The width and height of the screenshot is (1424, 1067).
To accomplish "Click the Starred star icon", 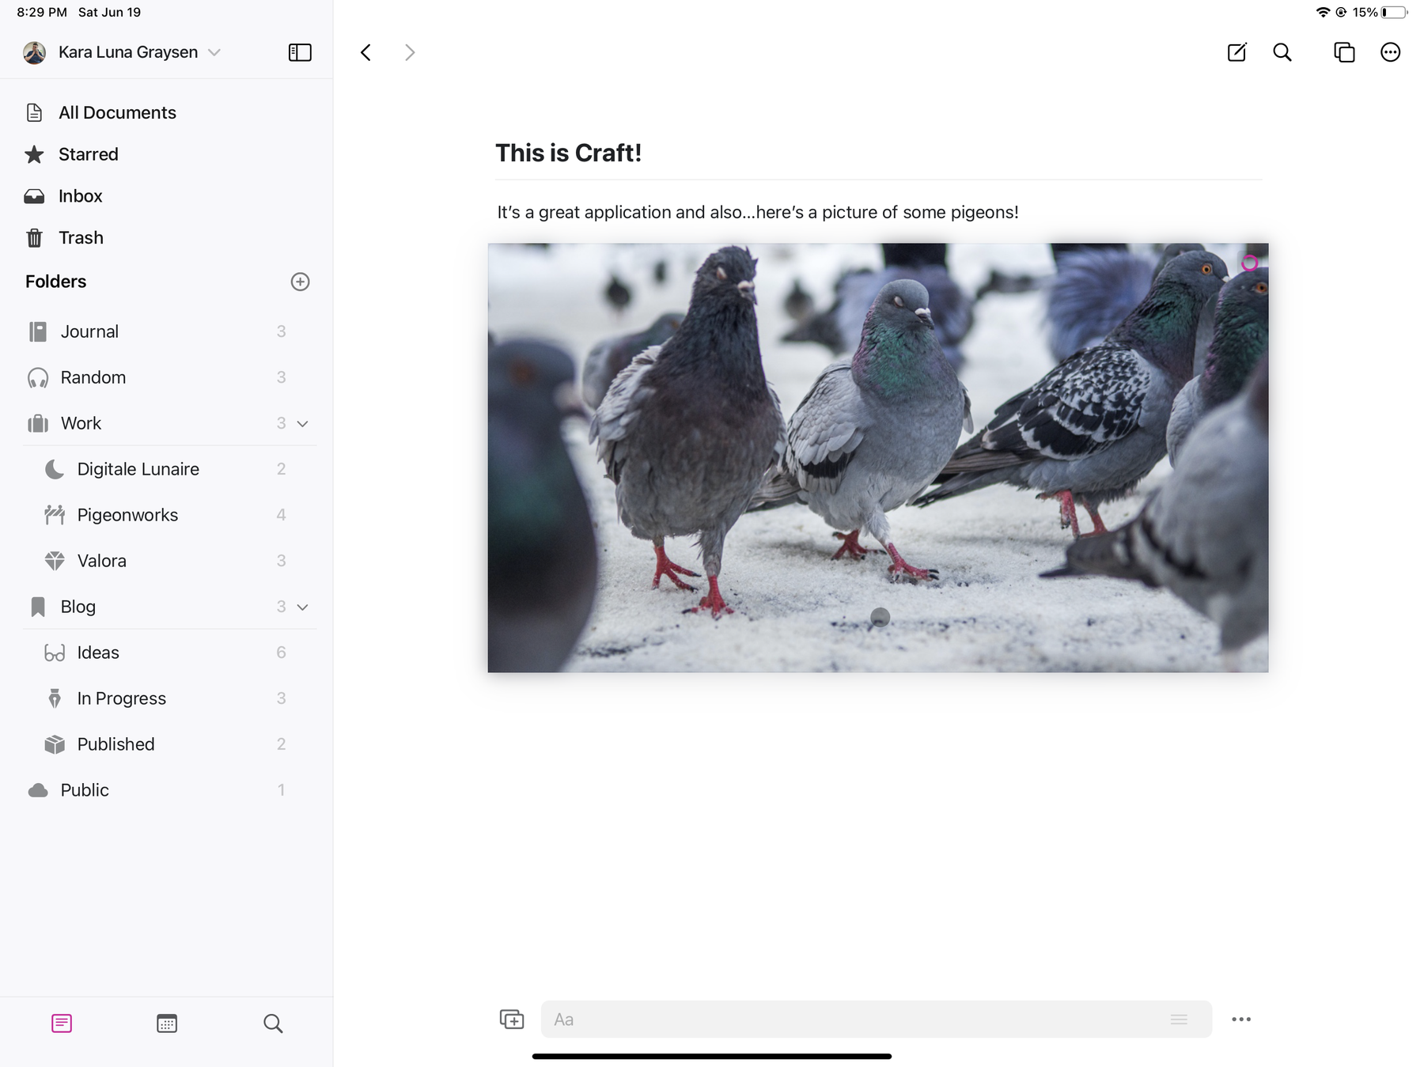I will click(34, 154).
